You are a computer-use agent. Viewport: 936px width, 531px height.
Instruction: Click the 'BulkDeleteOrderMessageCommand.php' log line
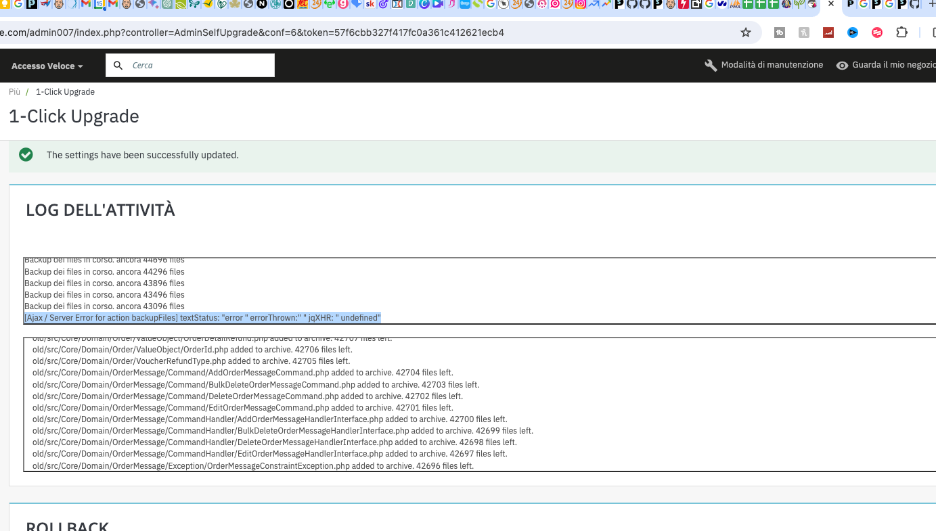pos(256,384)
